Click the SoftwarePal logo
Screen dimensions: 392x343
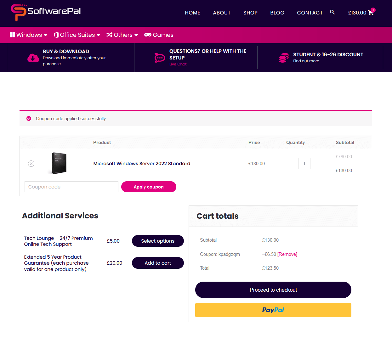[46, 12]
